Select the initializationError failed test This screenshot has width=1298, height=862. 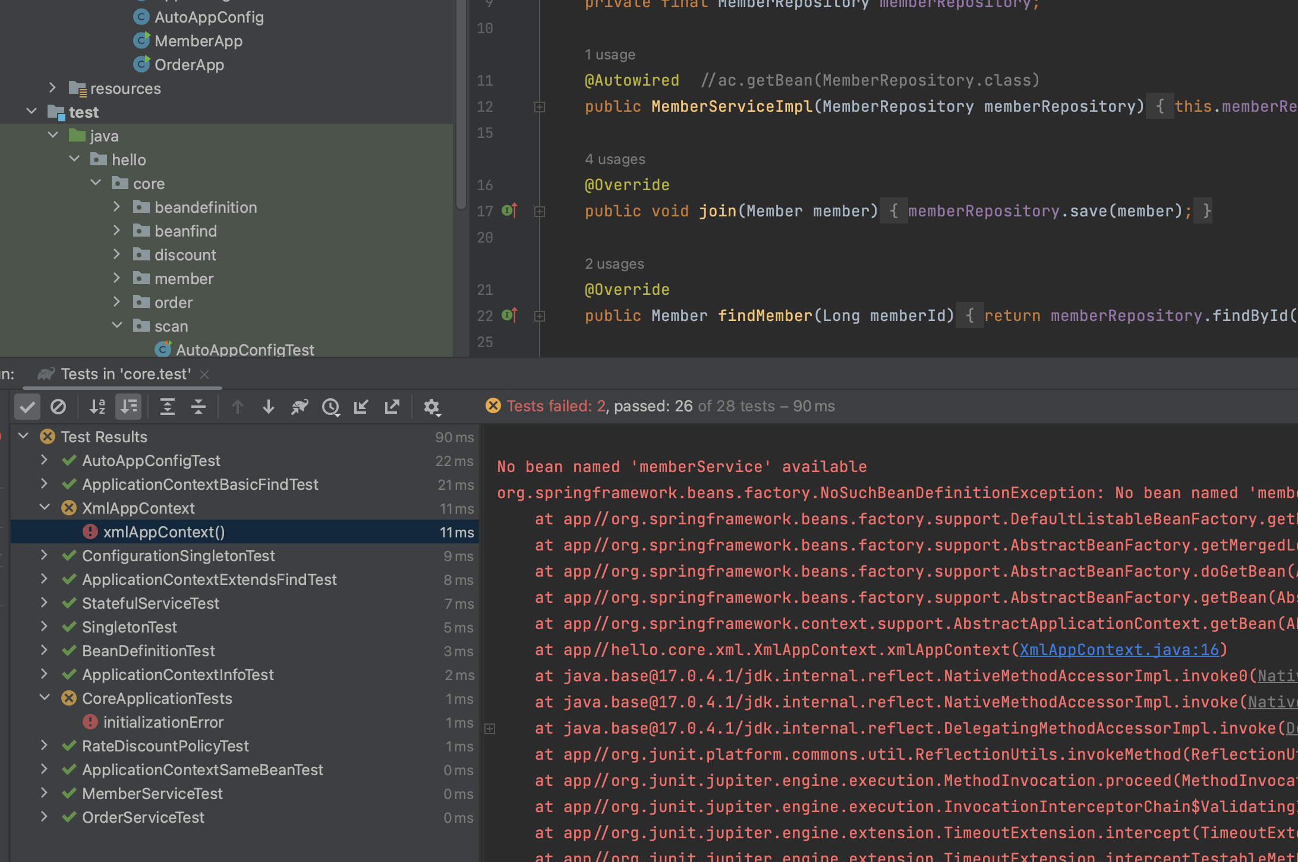pyautogui.click(x=245, y=722)
